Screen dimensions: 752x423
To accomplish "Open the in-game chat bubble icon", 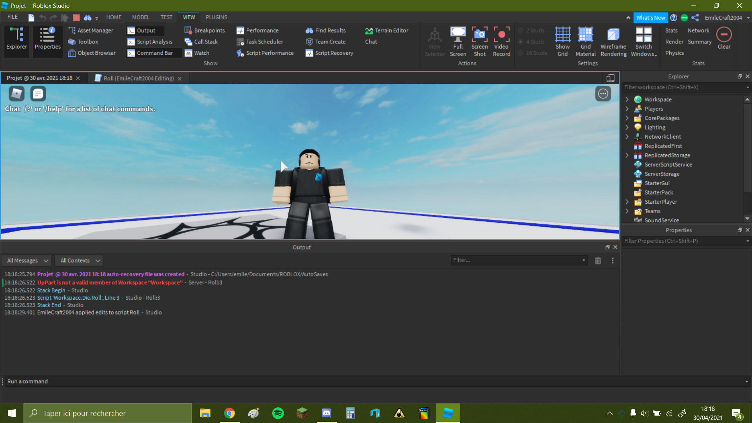I will click(x=38, y=94).
